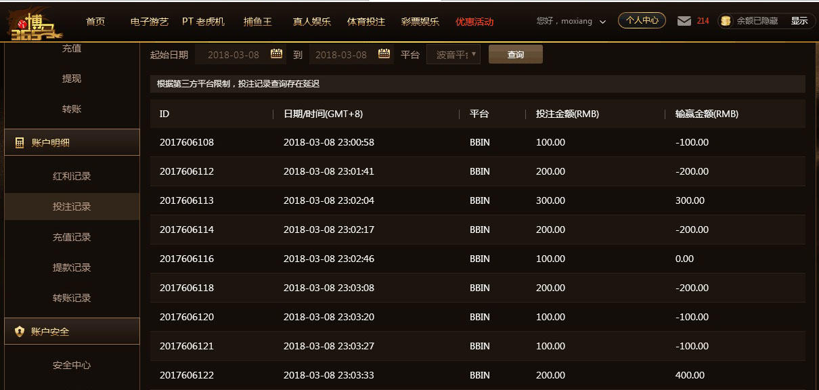The image size is (819, 390).
Task: Go to 体育投注 in top navigation
Action: [x=366, y=22]
